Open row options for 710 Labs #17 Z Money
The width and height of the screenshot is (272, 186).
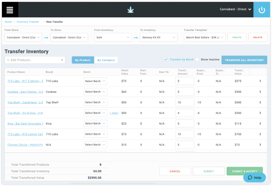[x=260, y=81]
